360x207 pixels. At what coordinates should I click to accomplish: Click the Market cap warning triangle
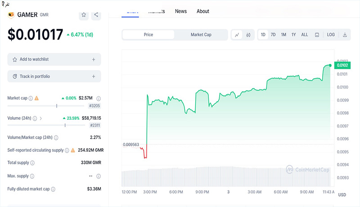36,98
